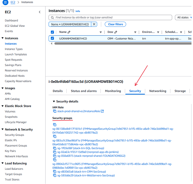Copy security group sg-02a63c1f35113d9a0

[54, 152]
